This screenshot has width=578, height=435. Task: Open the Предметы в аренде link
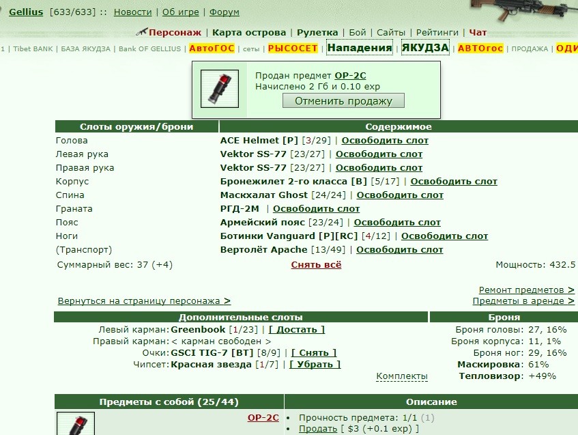[x=523, y=301]
